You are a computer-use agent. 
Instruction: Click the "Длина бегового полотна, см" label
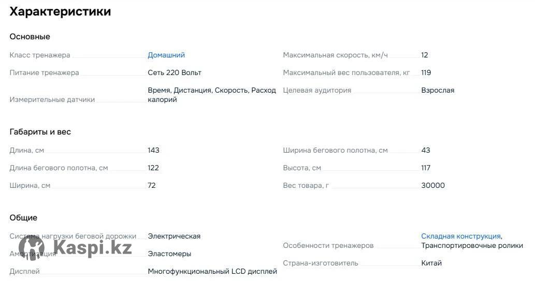pyautogui.click(x=59, y=168)
